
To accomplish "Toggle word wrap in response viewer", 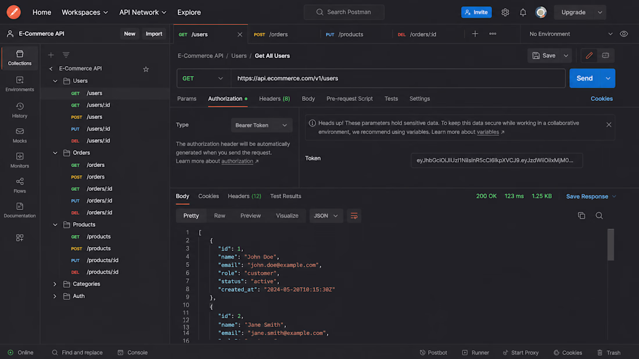I will pos(354,216).
